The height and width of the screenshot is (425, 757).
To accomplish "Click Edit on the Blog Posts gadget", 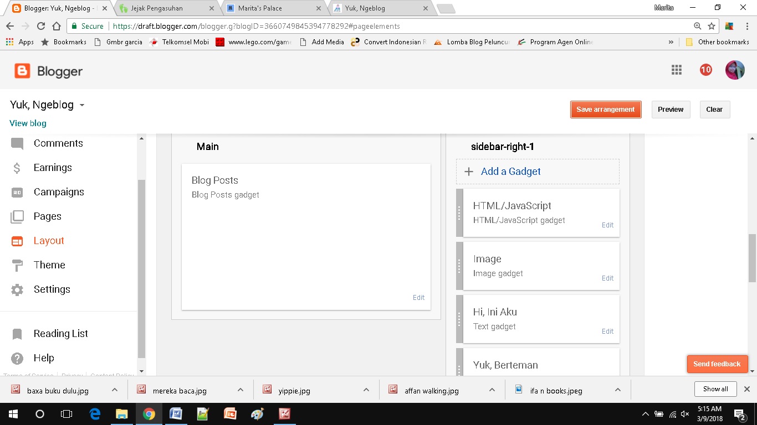I will 418,298.
